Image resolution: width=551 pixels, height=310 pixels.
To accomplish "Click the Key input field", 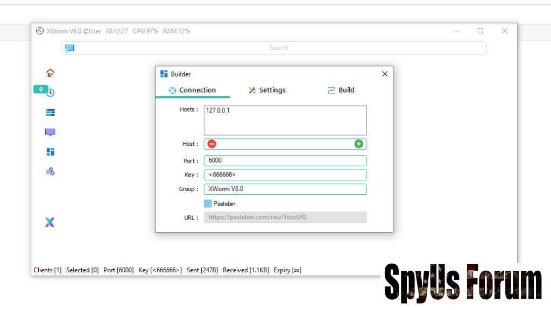I will pyautogui.click(x=285, y=175).
